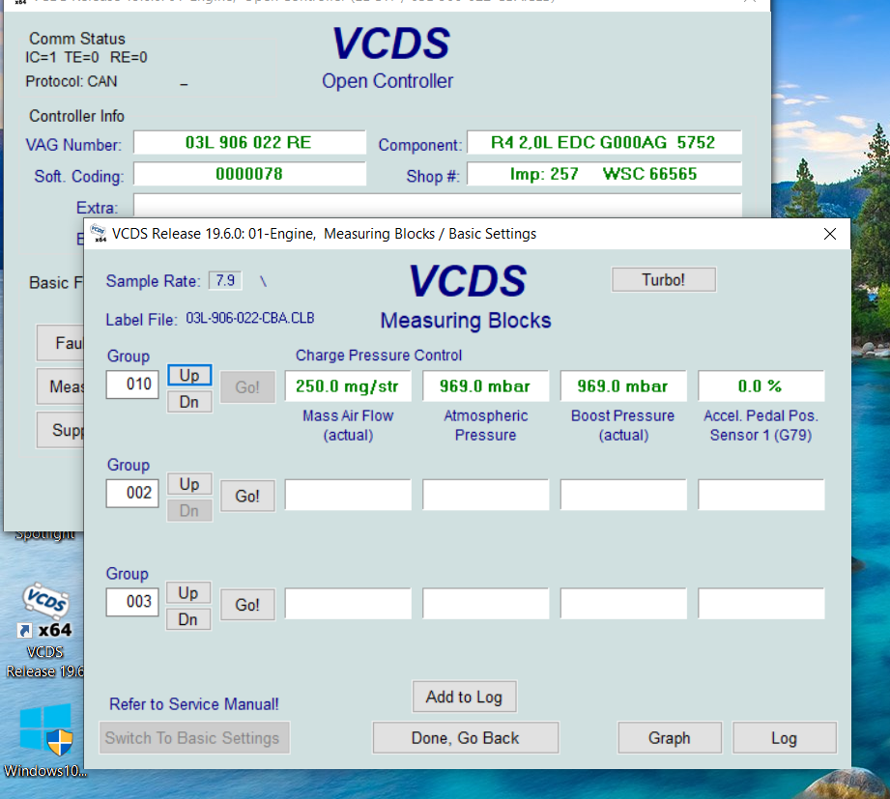Click the Up button for group 003

pyautogui.click(x=188, y=593)
